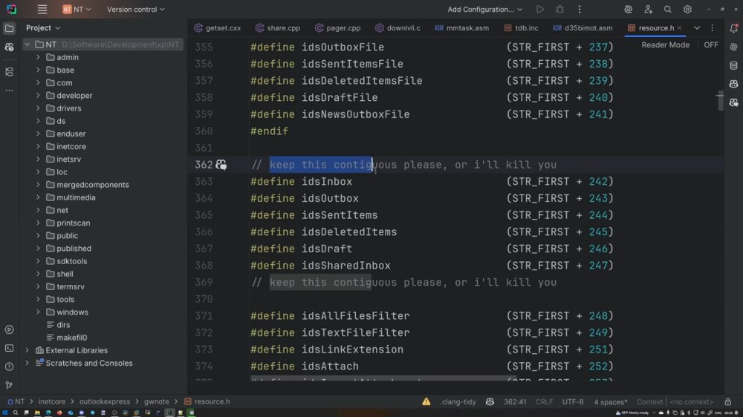Switch to downlvli.c tab
The width and height of the screenshot is (743, 417).
398,28
